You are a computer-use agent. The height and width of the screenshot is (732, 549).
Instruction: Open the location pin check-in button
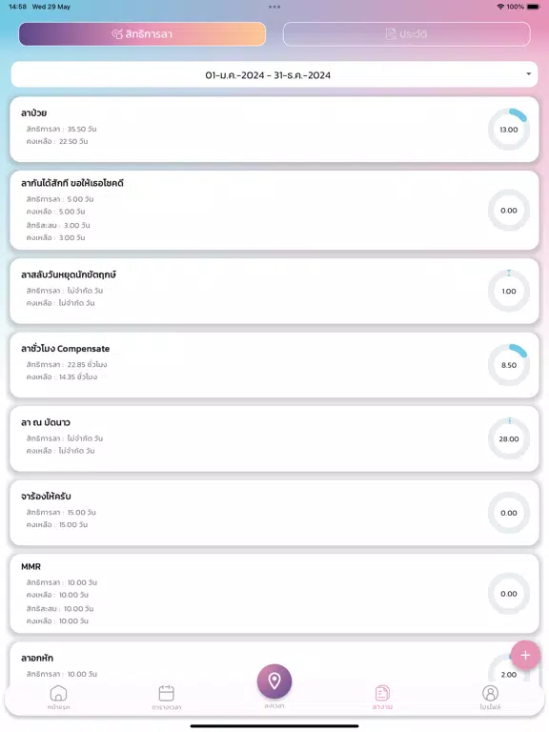[274, 681]
